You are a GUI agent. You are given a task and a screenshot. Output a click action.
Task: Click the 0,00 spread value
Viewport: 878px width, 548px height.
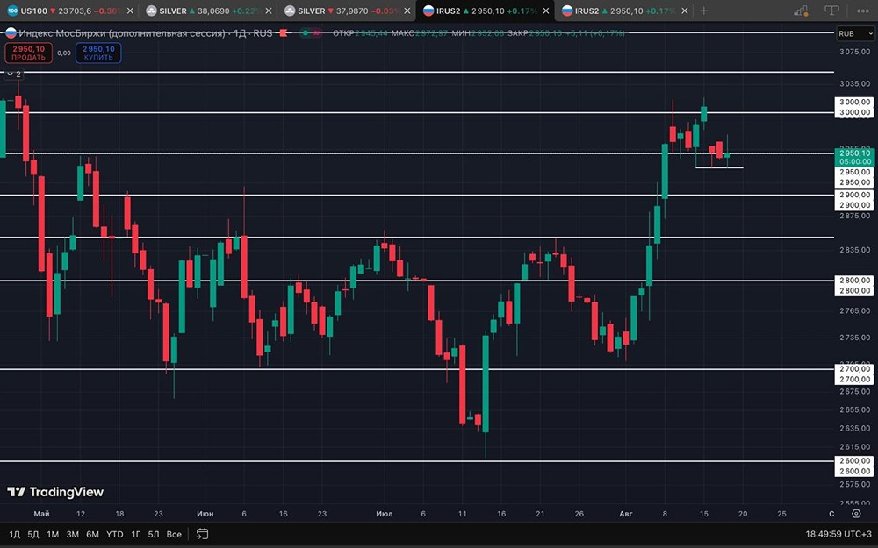click(x=64, y=53)
